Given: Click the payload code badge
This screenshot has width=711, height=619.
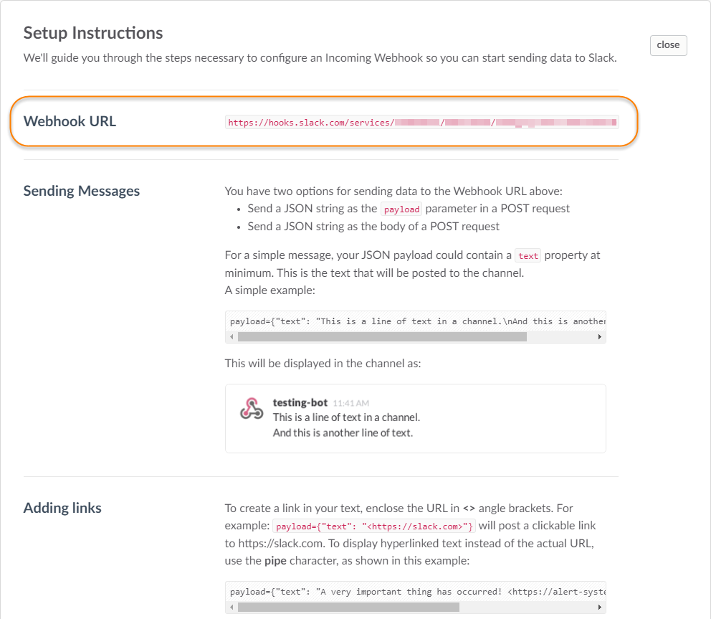Looking at the screenshot, I should point(401,209).
